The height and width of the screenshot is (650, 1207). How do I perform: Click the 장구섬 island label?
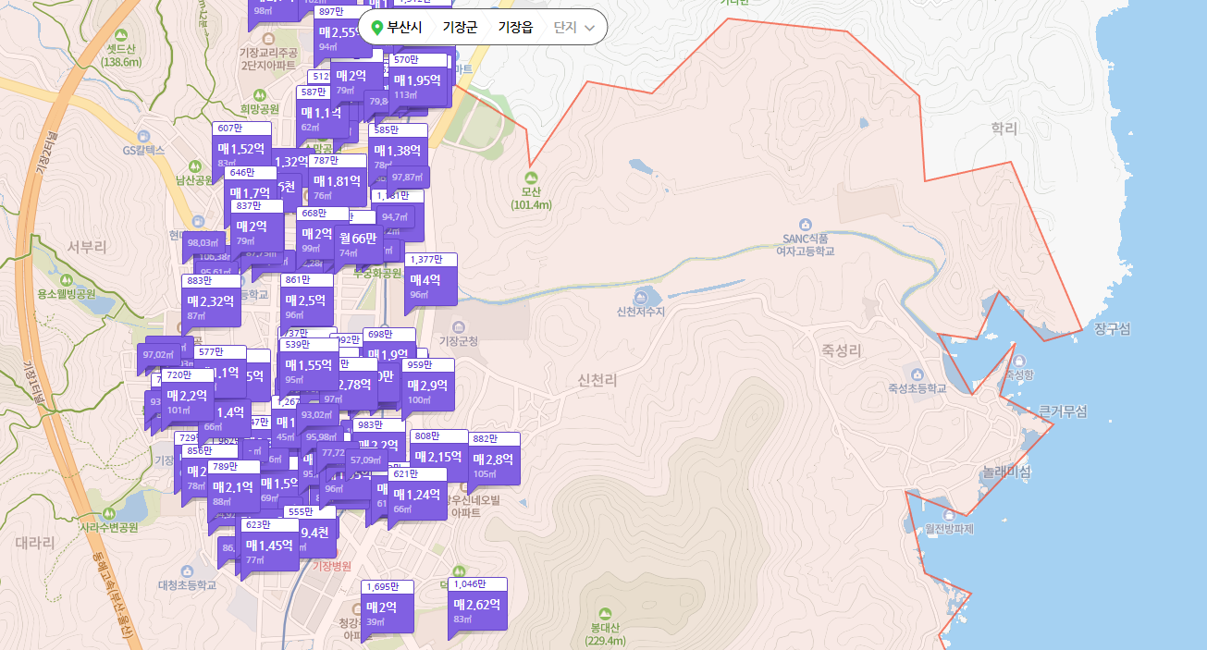tap(1112, 329)
